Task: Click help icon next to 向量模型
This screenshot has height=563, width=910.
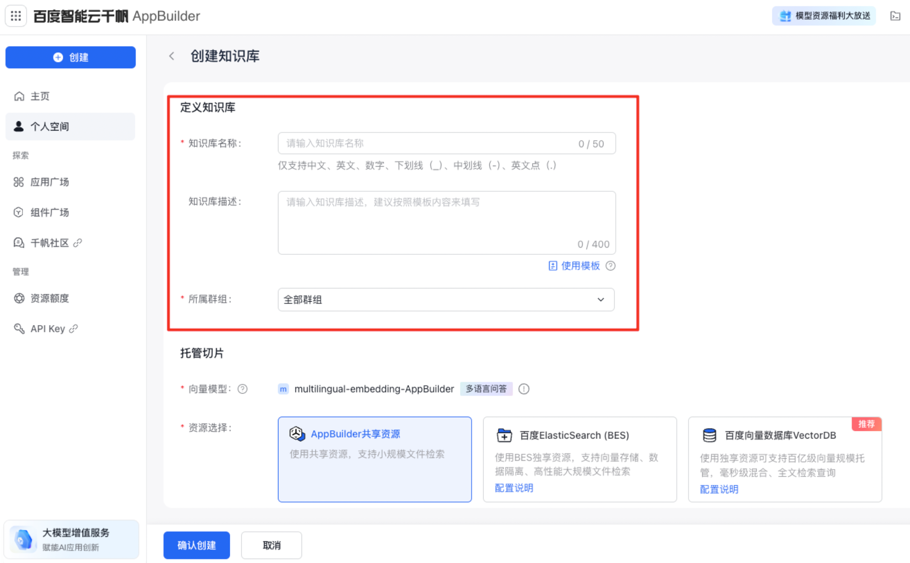Action: pyautogui.click(x=243, y=389)
